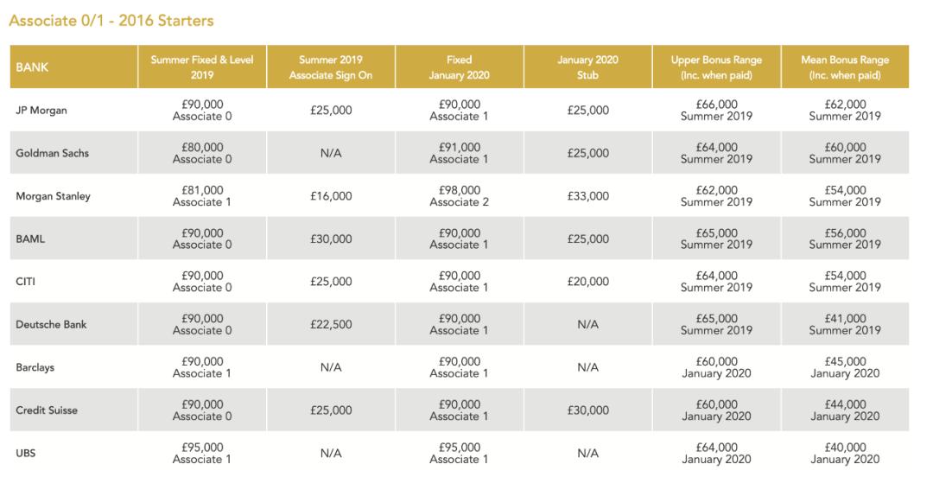Image resolution: width=933 pixels, height=477 pixels.
Task: Click the BANK column header
Action: tap(32, 67)
